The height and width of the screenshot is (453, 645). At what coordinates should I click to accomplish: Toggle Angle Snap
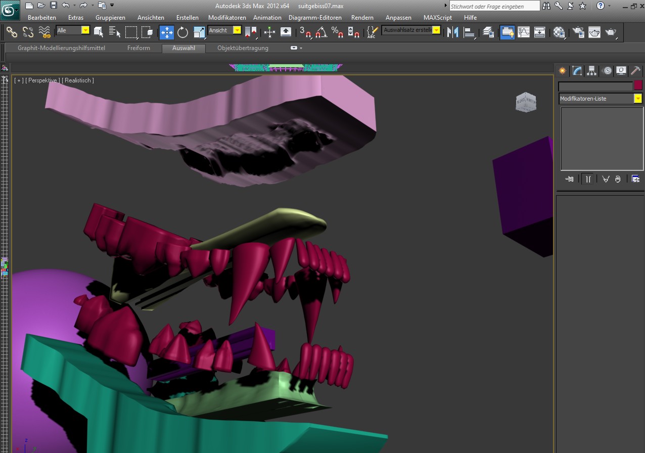321,32
